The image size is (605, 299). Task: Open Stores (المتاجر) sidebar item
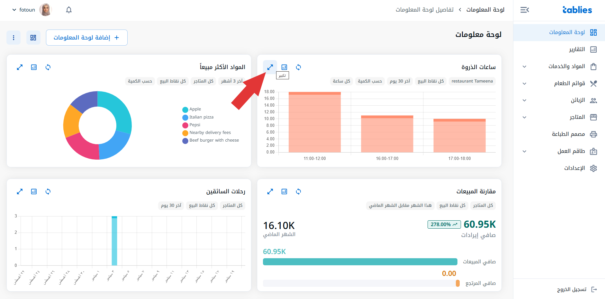tap(559, 117)
